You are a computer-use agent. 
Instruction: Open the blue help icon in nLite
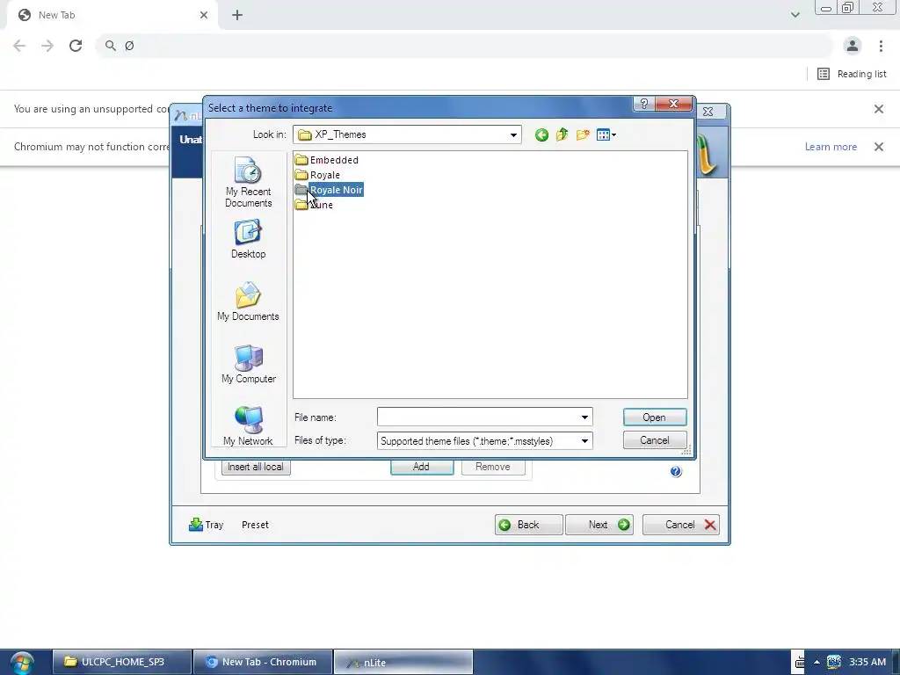pyautogui.click(x=676, y=471)
